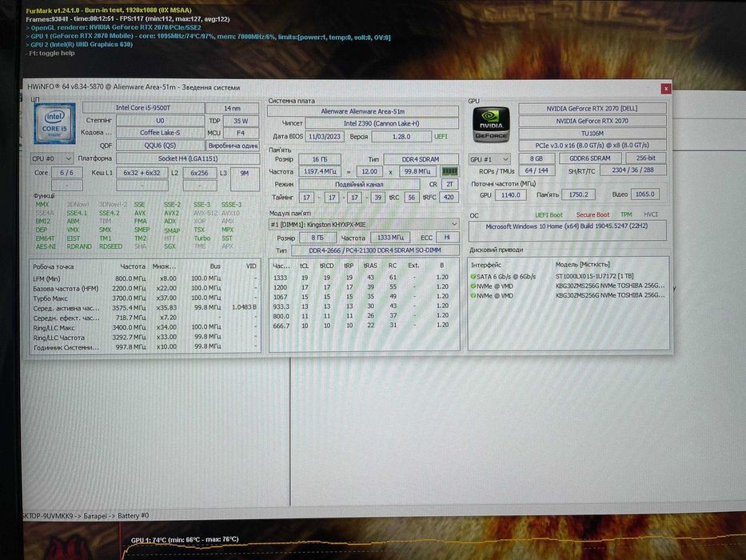Click the GDDR6 SDRAM field
Viewport: 746px width, 560px height.
pyautogui.click(x=590, y=158)
